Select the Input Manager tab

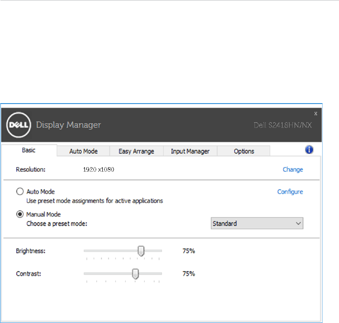190,151
